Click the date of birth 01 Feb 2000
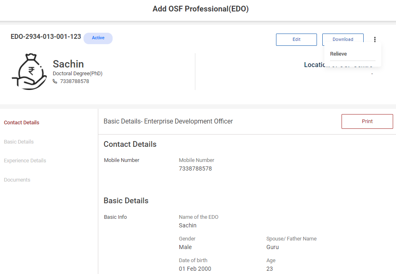Screen dimensions: 396x274 (x=195, y=269)
